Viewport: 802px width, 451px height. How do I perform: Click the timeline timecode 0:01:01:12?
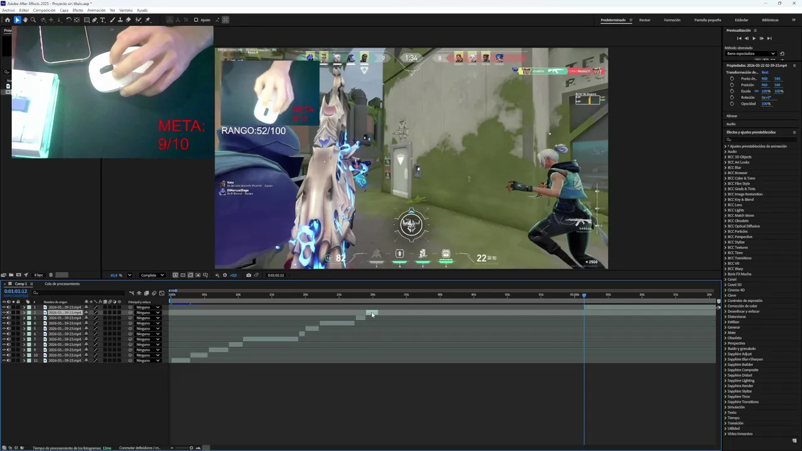click(x=16, y=291)
